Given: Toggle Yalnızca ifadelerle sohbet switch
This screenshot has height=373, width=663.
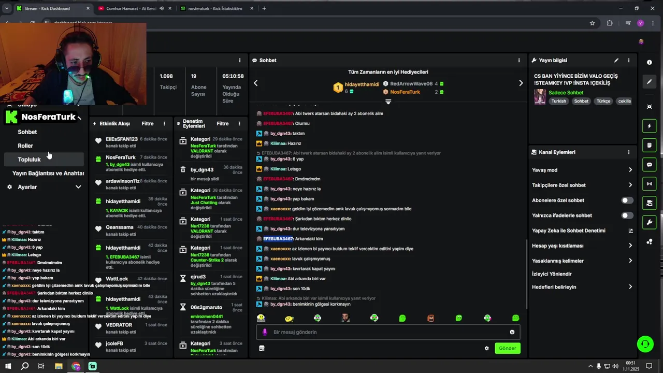Looking at the screenshot, I should (x=627, y=216).
